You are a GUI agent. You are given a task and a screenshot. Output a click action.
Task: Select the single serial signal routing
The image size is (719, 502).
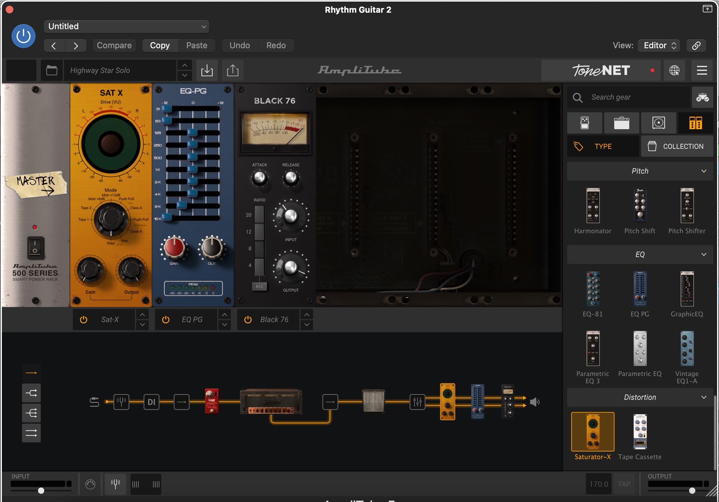click(x=31, y=373)
